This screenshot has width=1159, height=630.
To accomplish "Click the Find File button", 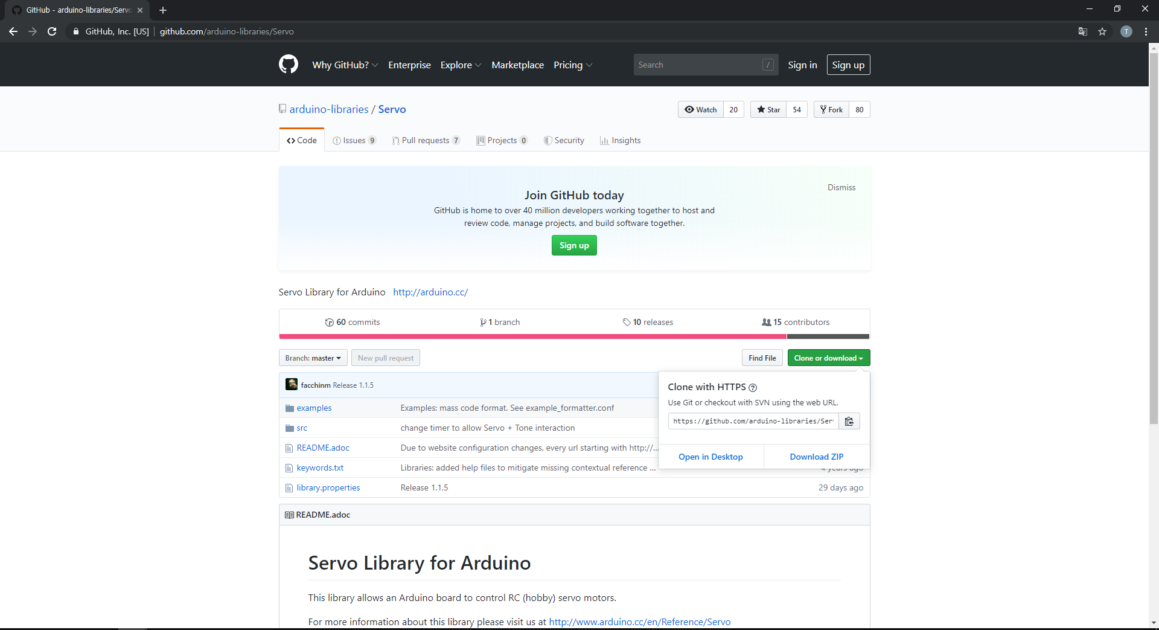I will (762, 358).
